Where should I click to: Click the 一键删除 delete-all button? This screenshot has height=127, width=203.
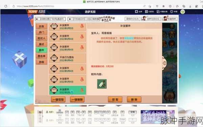[x=77, y=99]
